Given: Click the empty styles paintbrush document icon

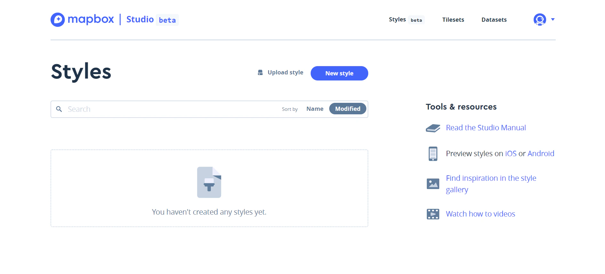Looking at the screenshot, I should click(x=209, y=182).
